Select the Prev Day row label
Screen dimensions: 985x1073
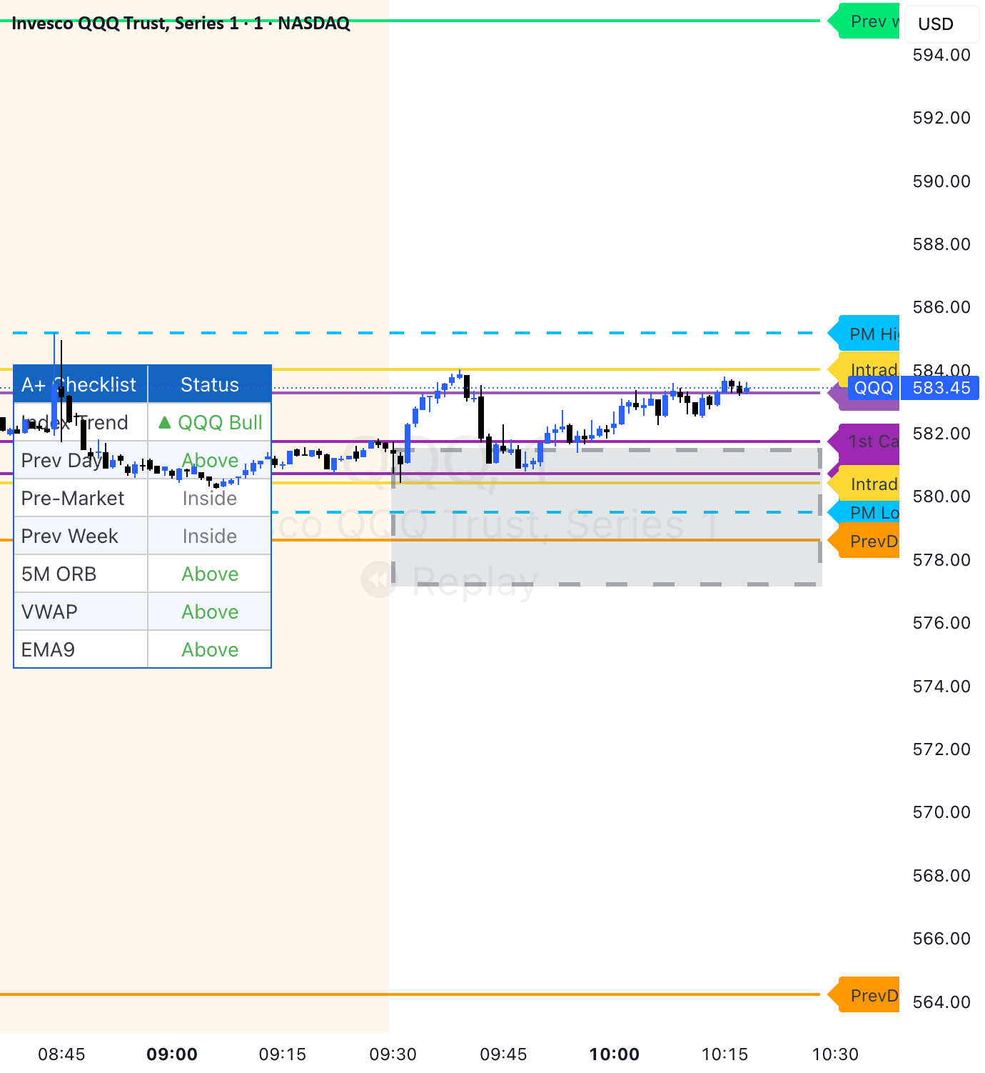tap(81, 460)
